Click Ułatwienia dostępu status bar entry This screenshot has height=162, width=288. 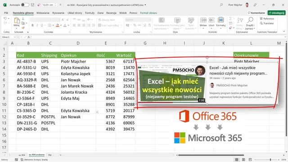(34, 160)
